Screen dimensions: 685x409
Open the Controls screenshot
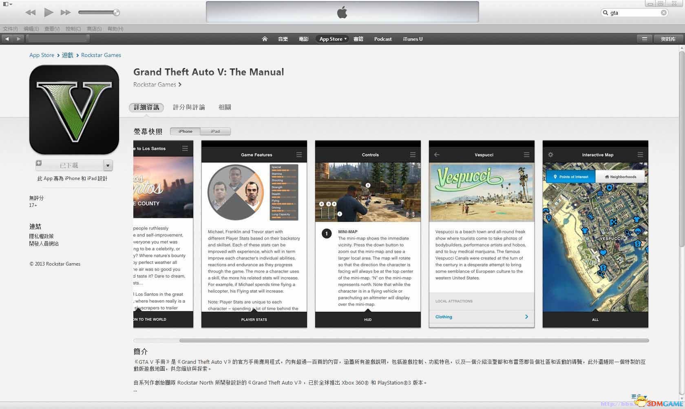coord(368,234)
